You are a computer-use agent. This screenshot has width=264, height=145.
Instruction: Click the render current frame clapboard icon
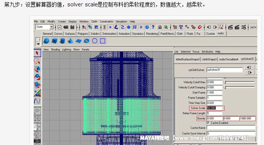[x=230, y=27]
